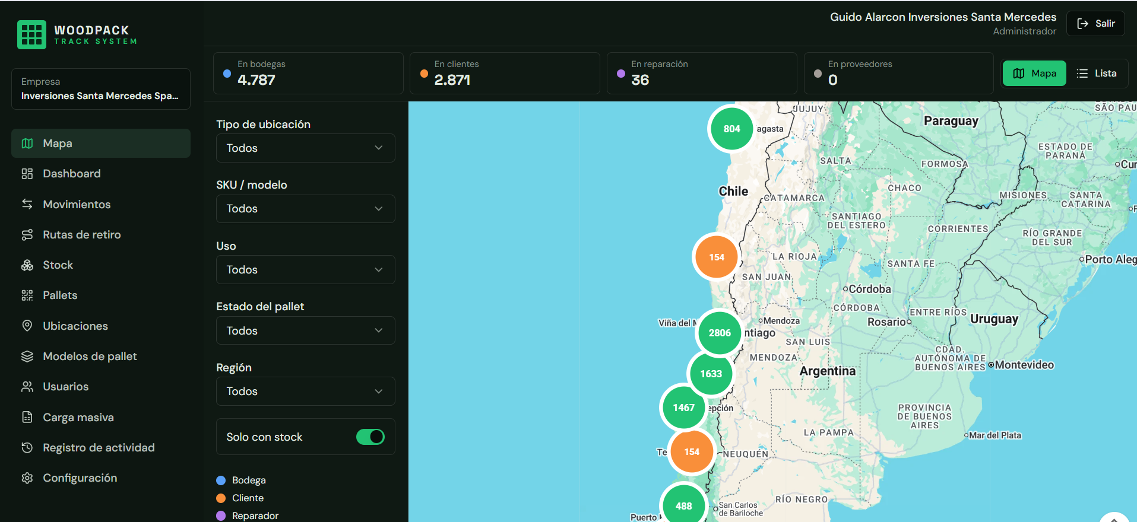Click the Ubicaciones pin icon
This screenshot has height=522, width=1137.
pos(27,326)
